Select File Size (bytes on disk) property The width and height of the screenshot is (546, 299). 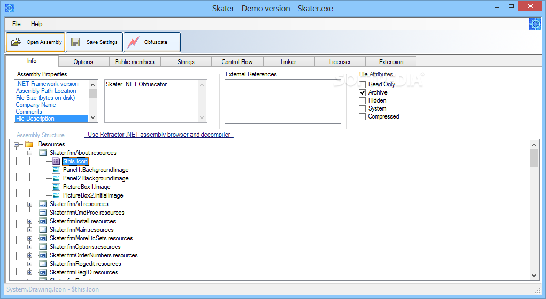[x=45, y=98]
